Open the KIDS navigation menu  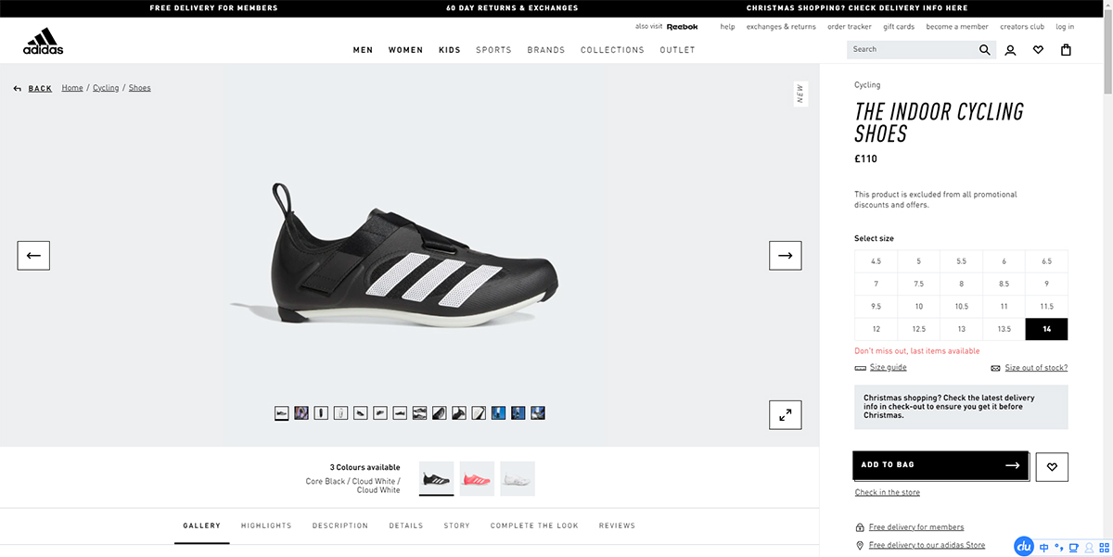coord(450,50)
